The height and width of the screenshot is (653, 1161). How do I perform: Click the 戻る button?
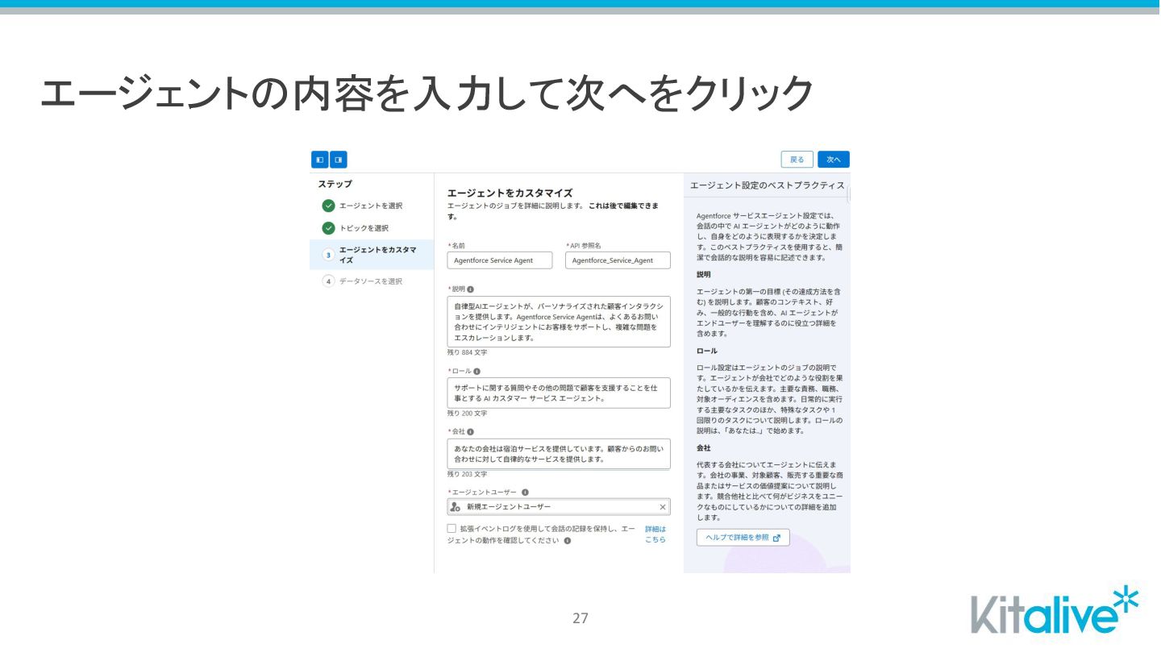(x=797, y=160)
